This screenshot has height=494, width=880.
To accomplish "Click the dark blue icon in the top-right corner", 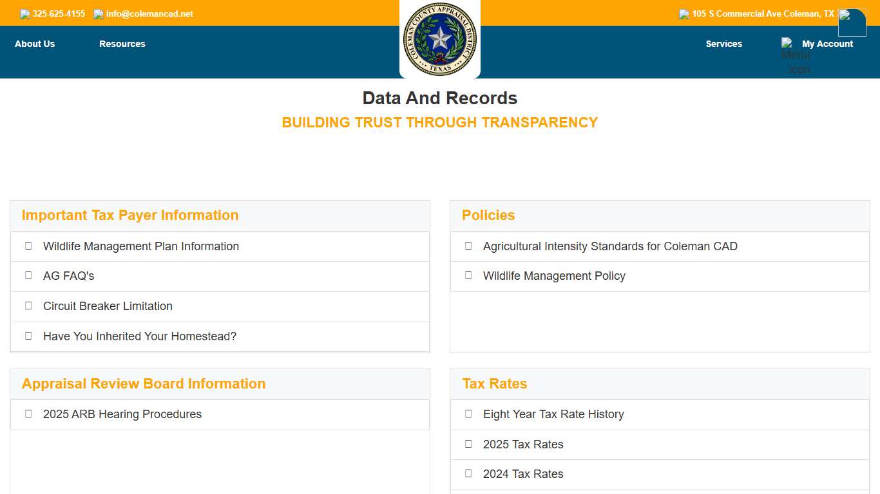I will 852,23.
